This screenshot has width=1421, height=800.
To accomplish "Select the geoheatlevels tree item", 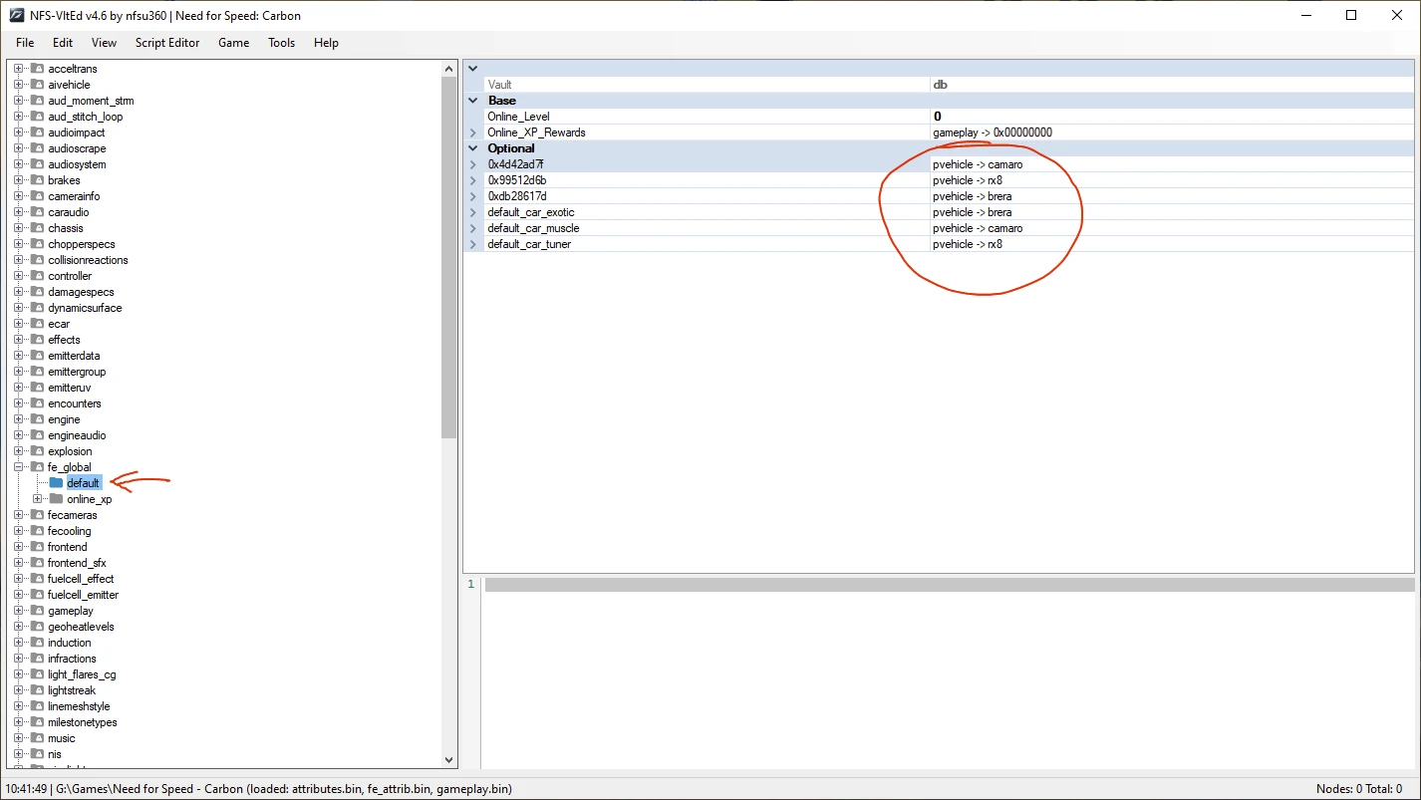I will click(81, 627).
